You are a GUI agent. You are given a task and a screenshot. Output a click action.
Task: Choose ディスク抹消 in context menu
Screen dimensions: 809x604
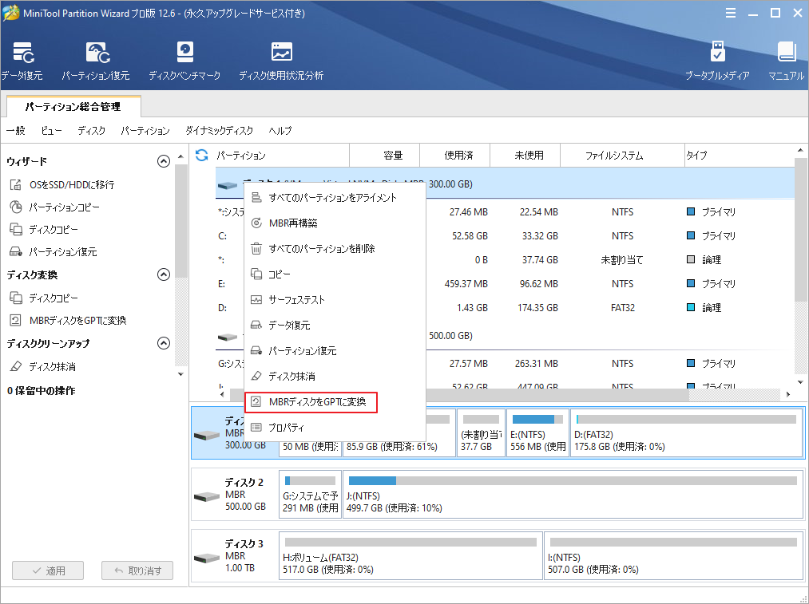click(335, 377)
